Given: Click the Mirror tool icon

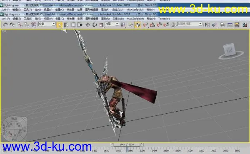Looking at the screenshot, I should click(207, 25).
